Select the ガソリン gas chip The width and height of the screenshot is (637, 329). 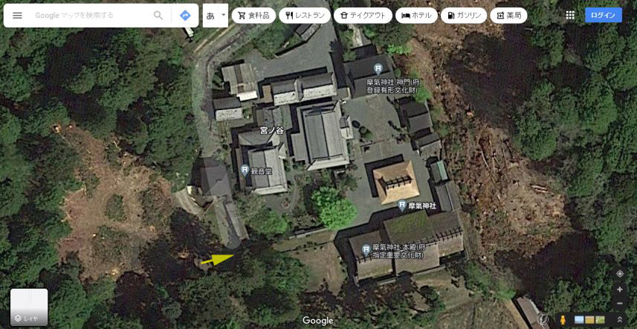point(464,16)
